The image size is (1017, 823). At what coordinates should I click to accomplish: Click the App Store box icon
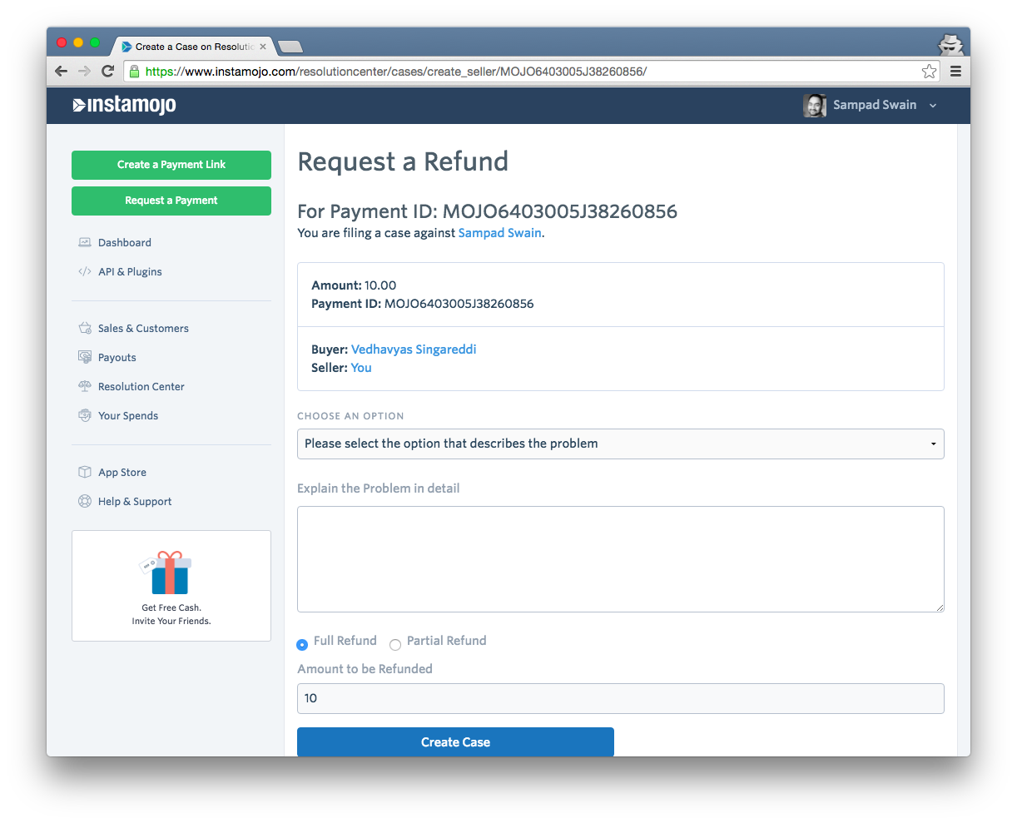click(85, 472)
